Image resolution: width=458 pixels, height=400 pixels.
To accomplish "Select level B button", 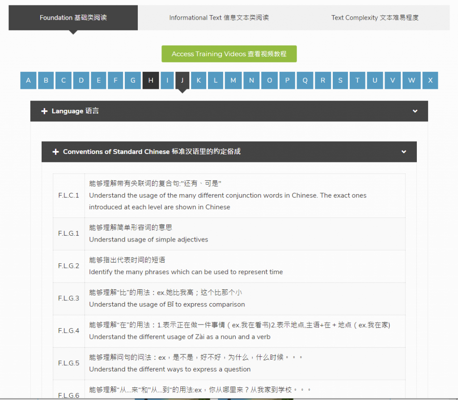I will click(46, 80).
